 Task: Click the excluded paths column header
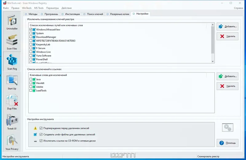118,25
